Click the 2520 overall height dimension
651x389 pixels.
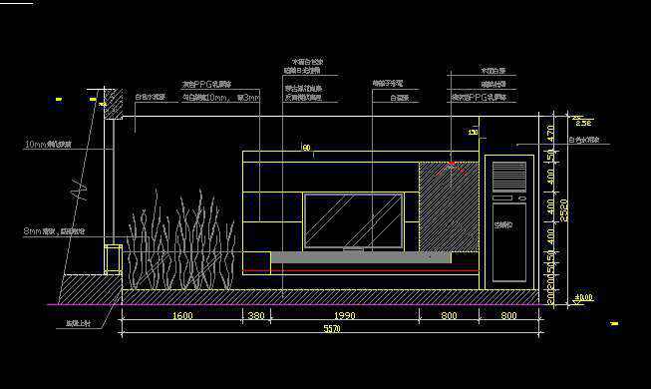(x=564, y=210)
